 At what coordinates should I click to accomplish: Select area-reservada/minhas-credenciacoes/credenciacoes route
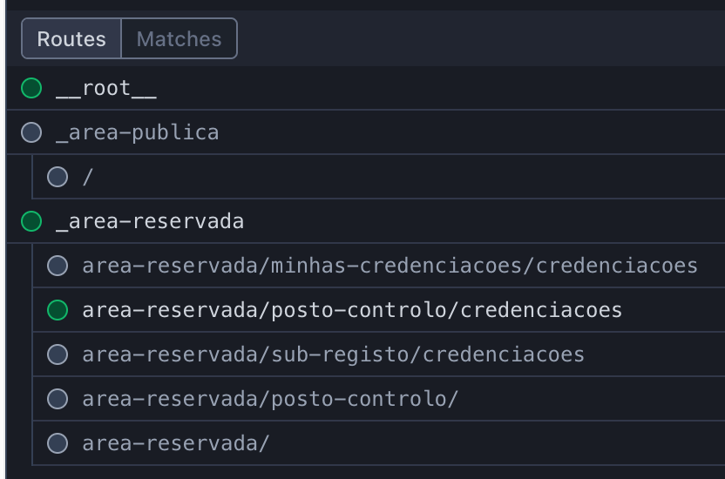pos(390,266)
